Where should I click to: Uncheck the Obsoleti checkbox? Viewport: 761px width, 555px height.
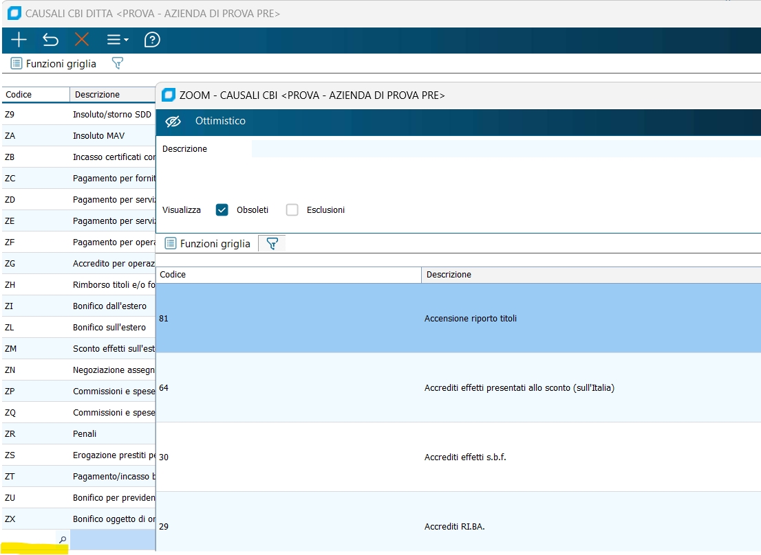click(x=222, y=210)
